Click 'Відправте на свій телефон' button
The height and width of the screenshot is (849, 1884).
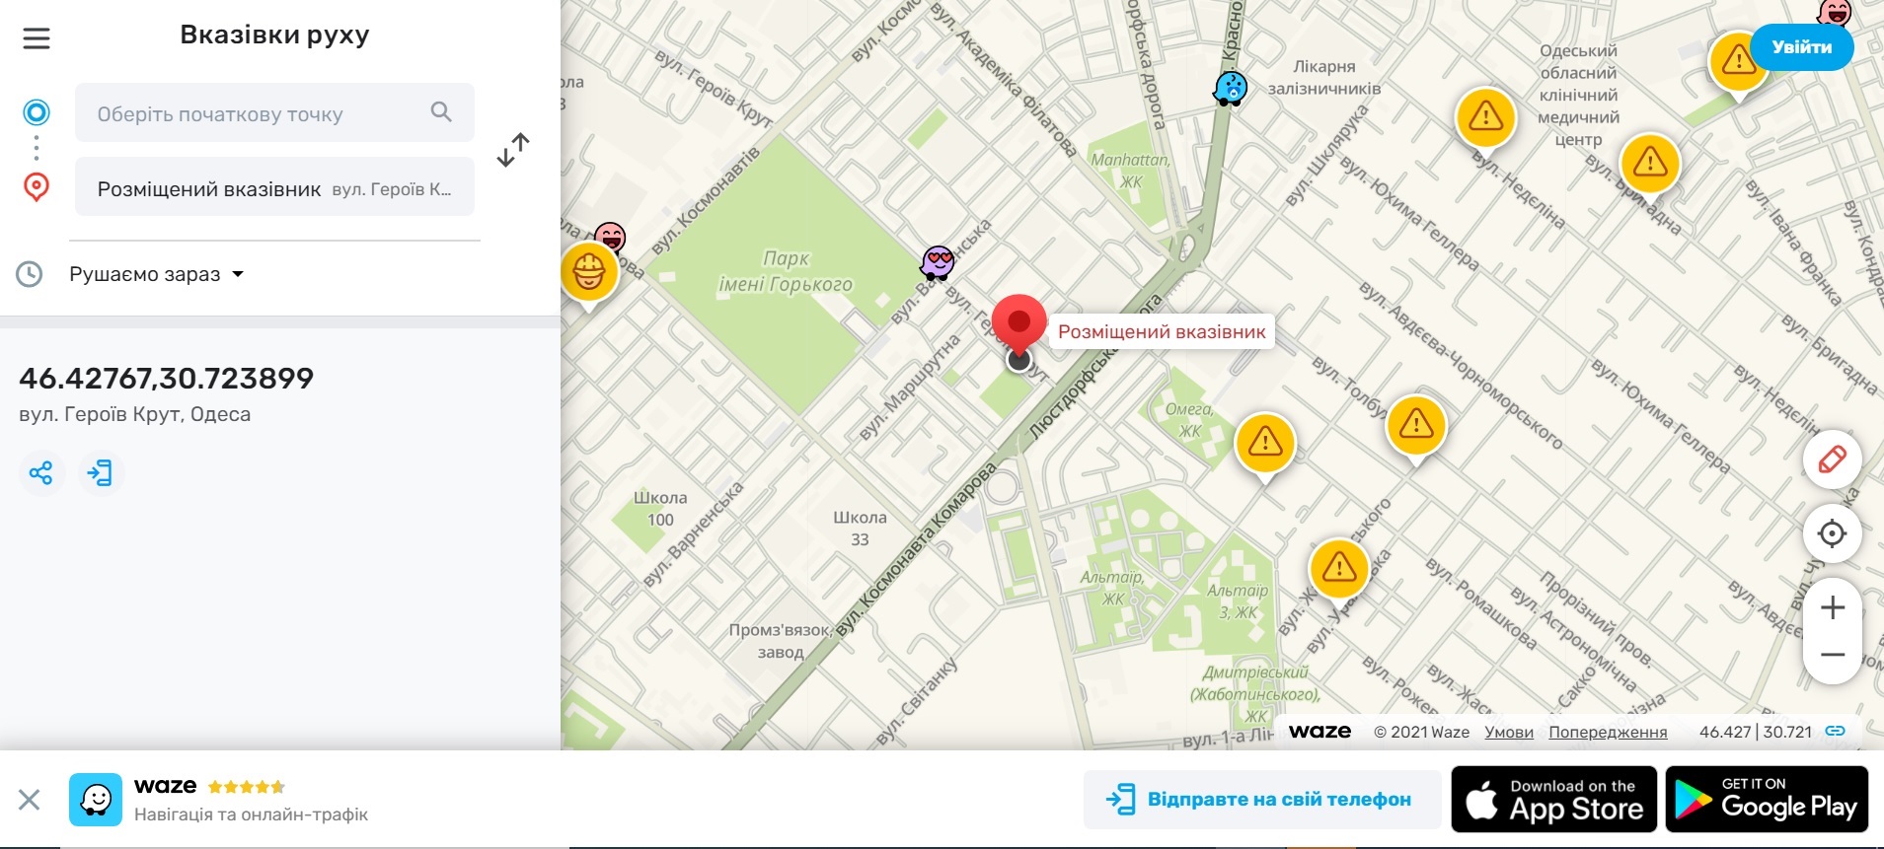[x=1261, y=800]
